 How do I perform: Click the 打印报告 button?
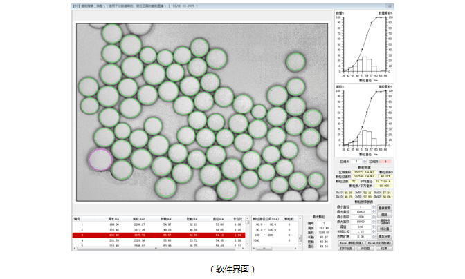pyautogui.click(x=345, y=249)
